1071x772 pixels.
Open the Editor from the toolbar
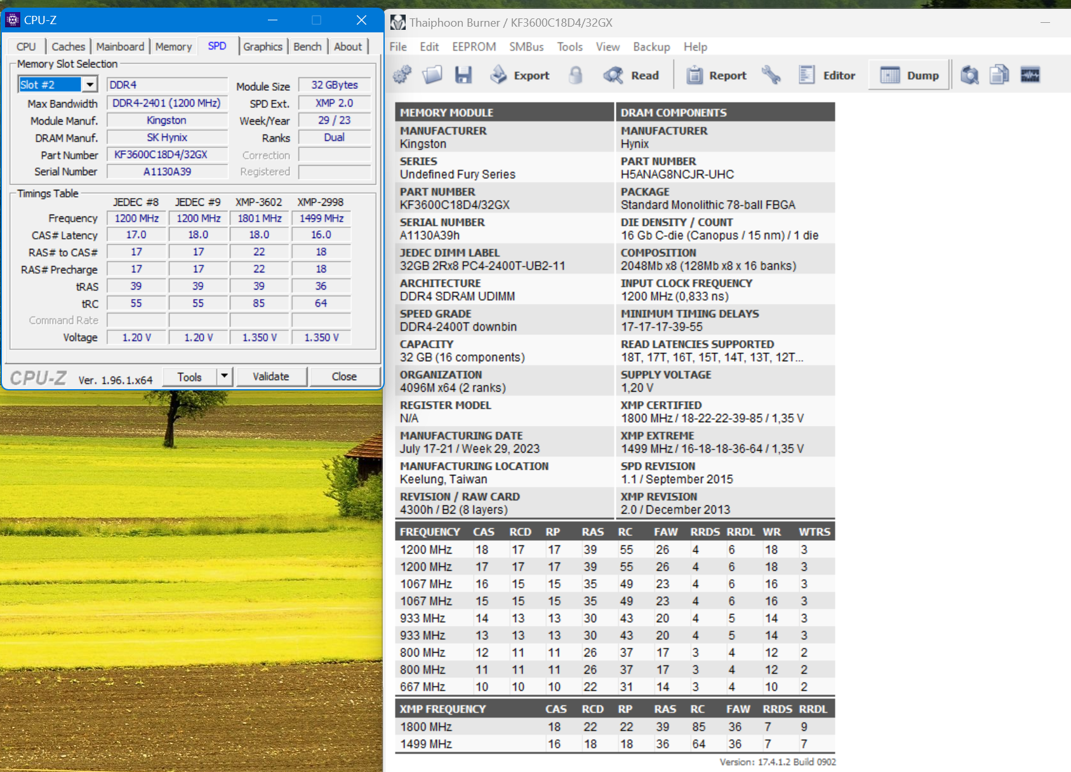(827, 75)
